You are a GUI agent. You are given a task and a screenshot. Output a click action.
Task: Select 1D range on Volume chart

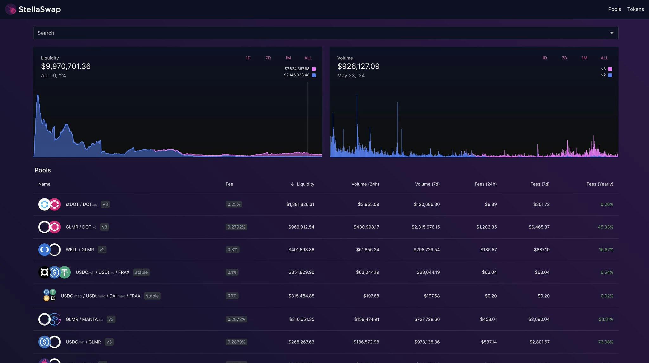[x=544, y=58]
